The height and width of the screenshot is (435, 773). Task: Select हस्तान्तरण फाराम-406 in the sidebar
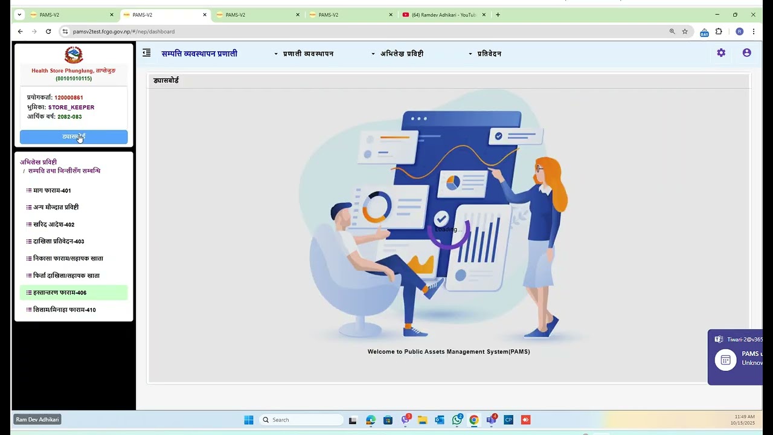click(74, 292)
